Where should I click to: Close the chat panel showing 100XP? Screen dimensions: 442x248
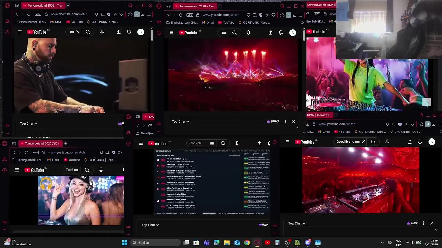pyautogui.click(x=294, y=121)
